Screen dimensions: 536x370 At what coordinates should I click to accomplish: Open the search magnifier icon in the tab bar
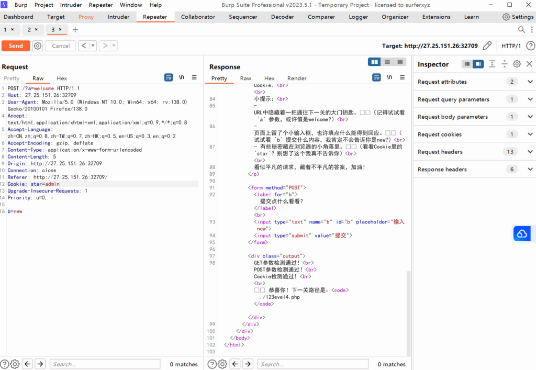521,30
